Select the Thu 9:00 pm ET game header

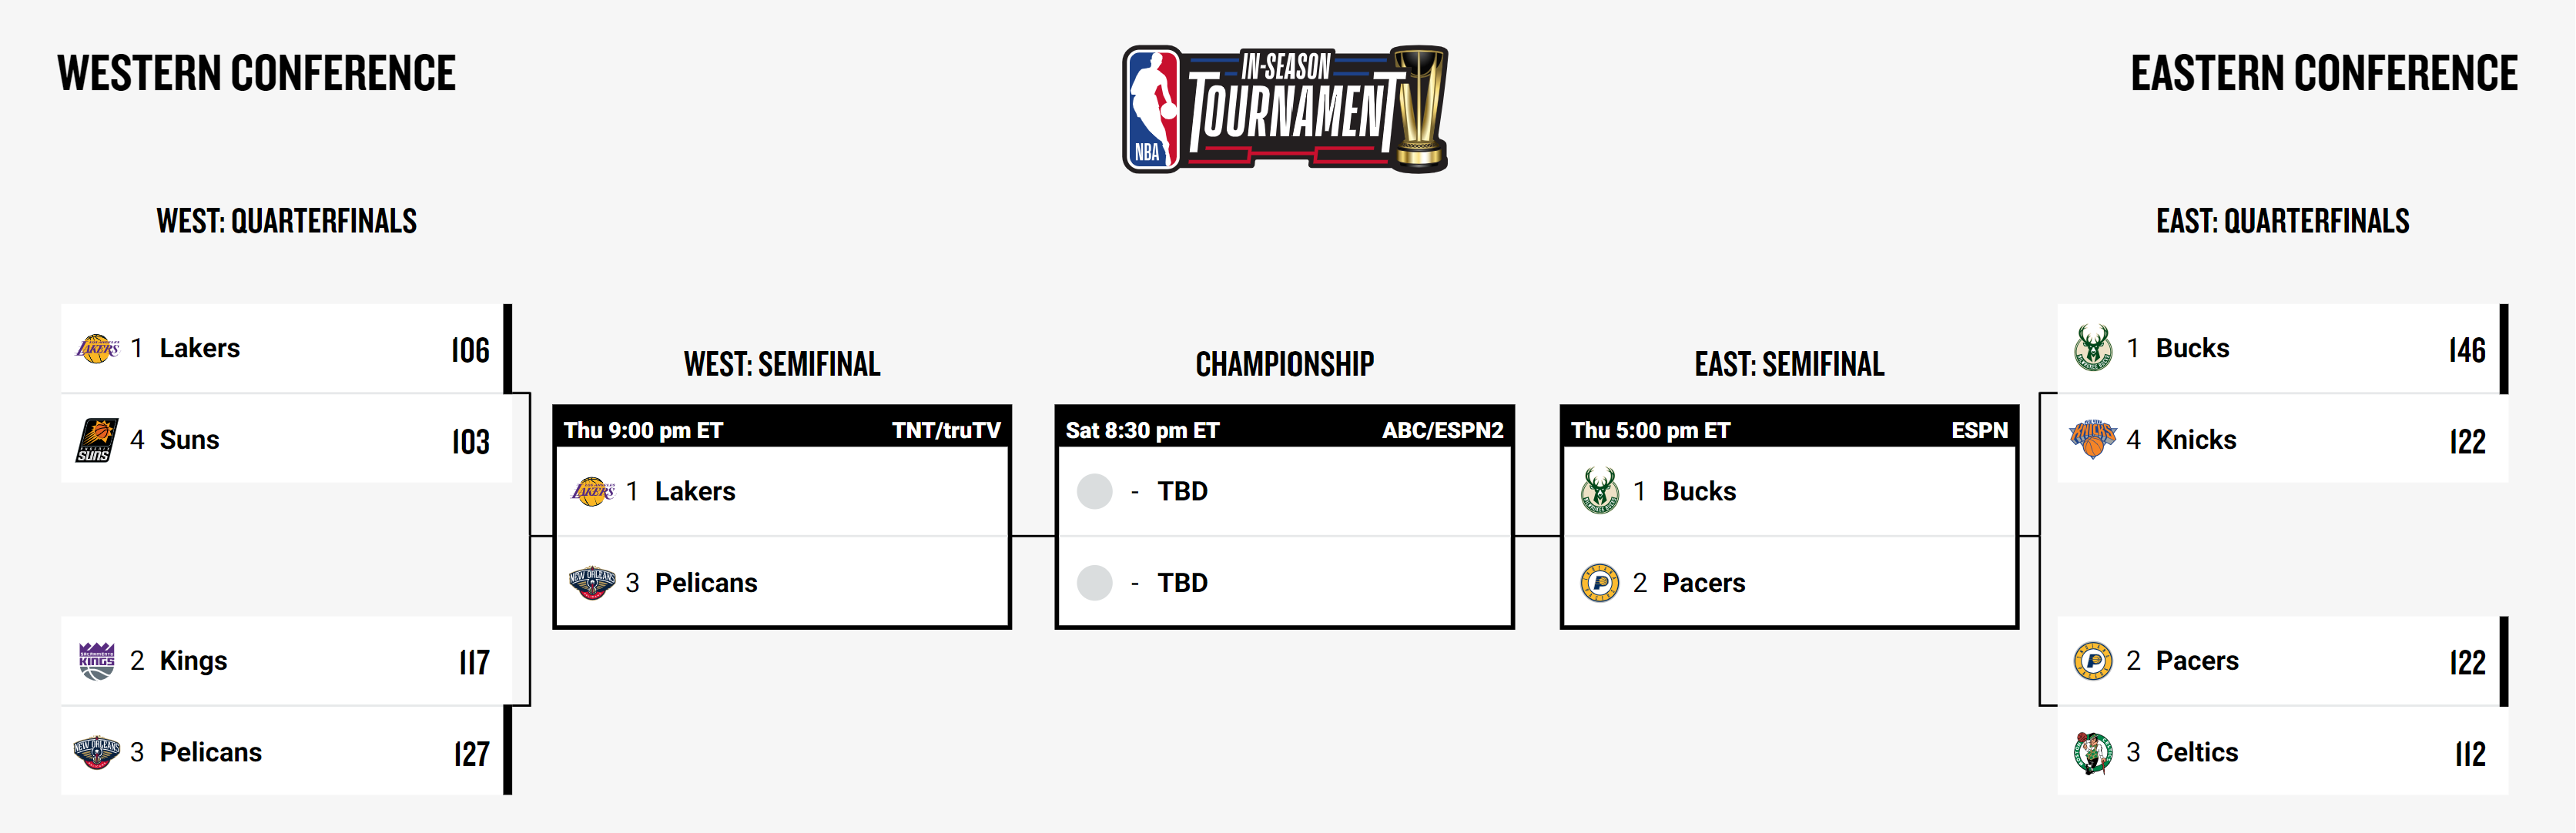point(782,430)
